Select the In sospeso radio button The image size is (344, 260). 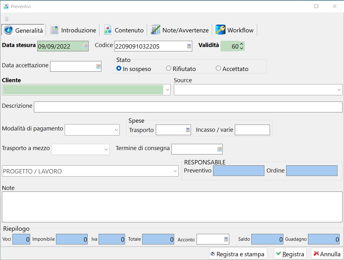[x=119, y=69]
